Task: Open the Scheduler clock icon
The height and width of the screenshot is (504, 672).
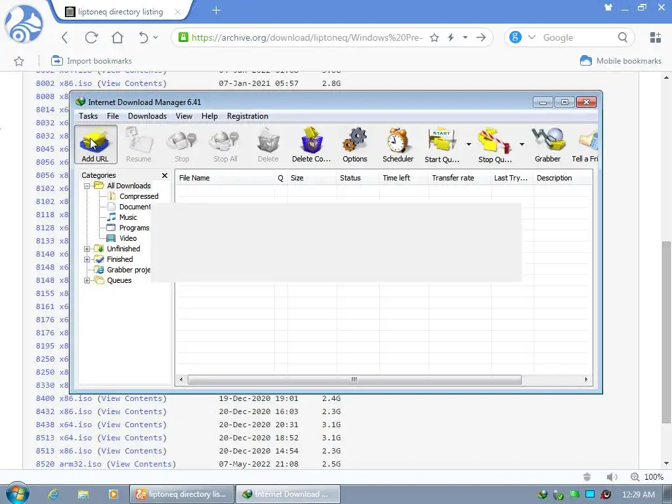Action: pos(398,144)
